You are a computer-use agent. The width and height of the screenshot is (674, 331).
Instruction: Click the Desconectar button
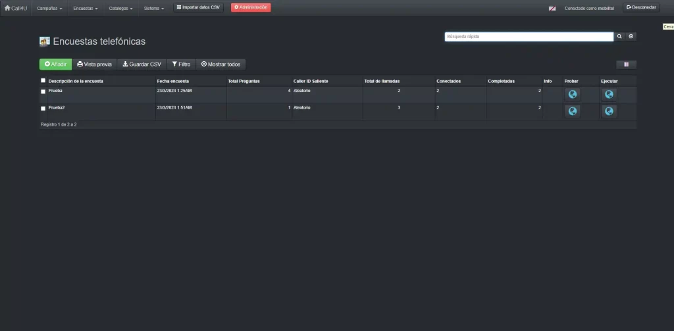pos(641,7)
